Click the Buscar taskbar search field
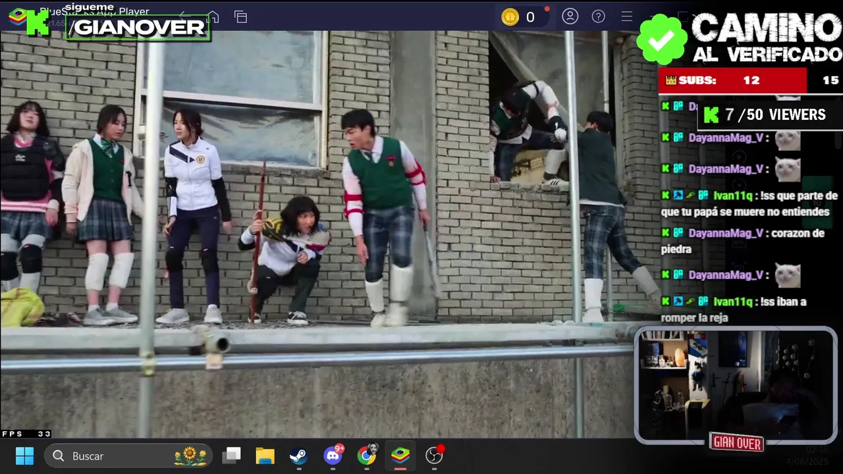The image size is (843, 474). 128,456
